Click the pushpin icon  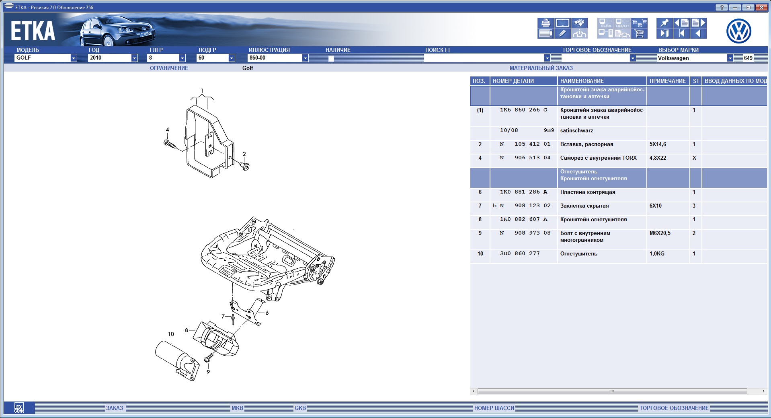point(664,23)
